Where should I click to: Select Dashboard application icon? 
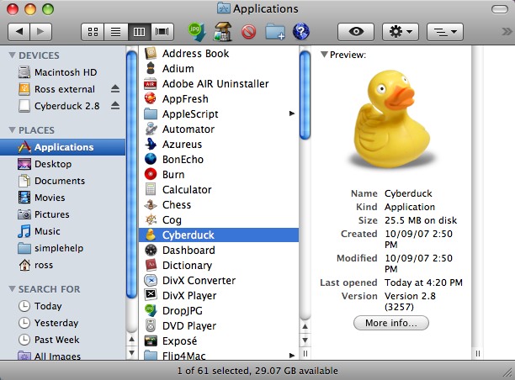click(151, 250)
